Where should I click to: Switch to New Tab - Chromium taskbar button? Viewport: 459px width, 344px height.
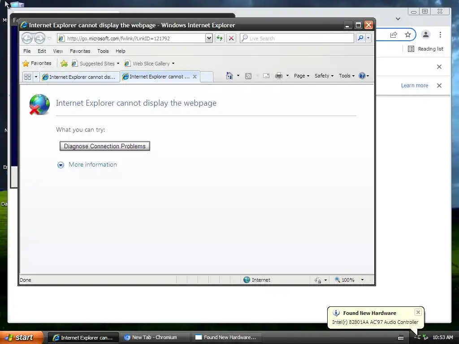coord(154,338)
